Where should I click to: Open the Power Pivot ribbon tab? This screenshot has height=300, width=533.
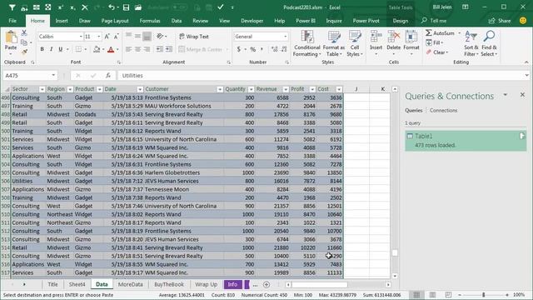pos(366,21)
